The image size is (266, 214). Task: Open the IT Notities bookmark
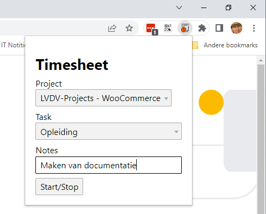pos(13,45)
